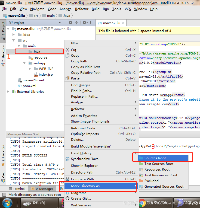200x208 pixels.
Task: Click the Sources Root blue folder icon
Action: (x=141, y=158)
